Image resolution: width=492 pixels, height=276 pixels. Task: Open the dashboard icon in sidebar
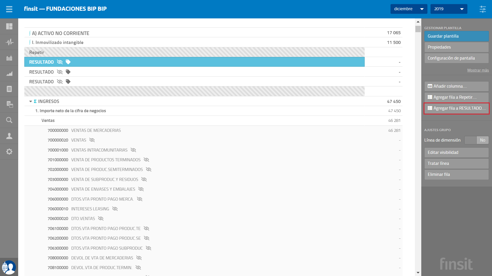(9, 26)
